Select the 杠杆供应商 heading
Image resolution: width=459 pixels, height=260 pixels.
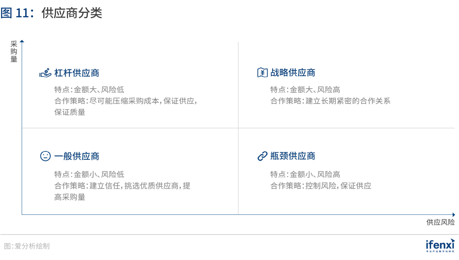click(x=77, y=73)
